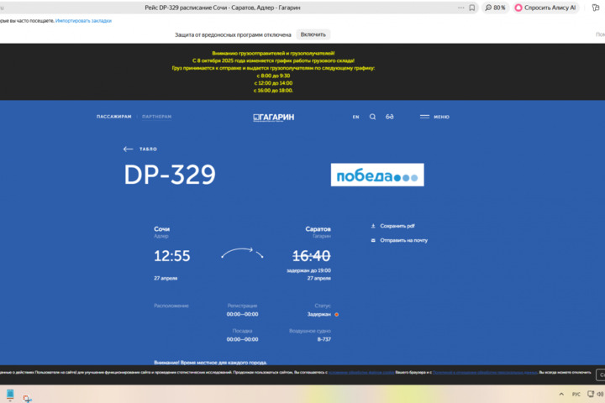Screen dimensions: 605x403
Task: Select the Пассажирам section
Action: point(113,117)
